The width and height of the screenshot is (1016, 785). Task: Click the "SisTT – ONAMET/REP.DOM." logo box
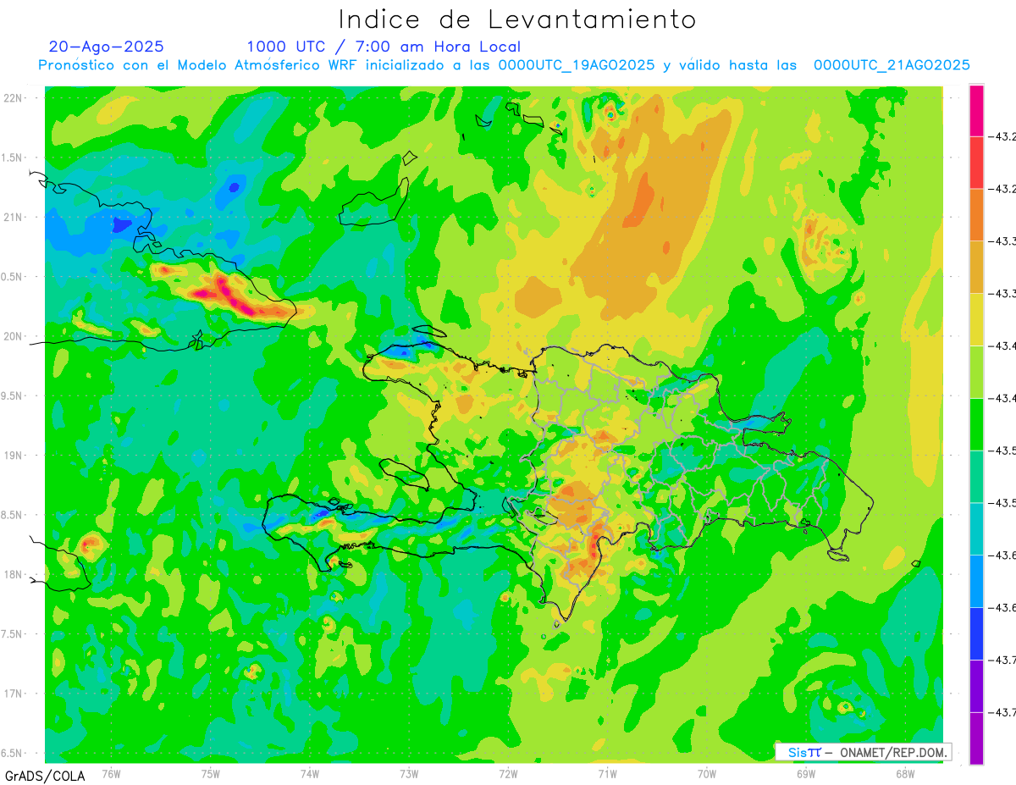click(x=863, y=752)
